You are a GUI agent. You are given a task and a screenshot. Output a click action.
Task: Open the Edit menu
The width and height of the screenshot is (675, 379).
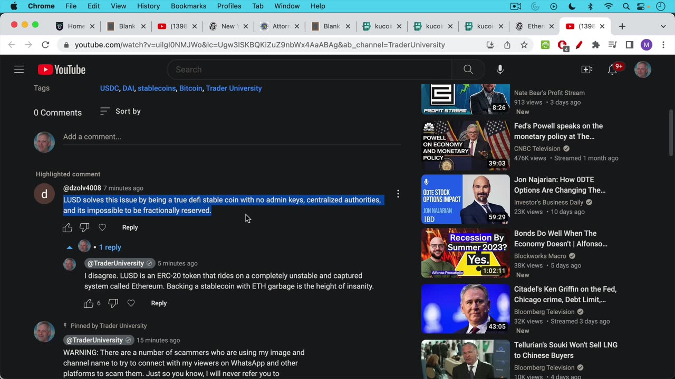pyautogui.click(x=94, y=6)
